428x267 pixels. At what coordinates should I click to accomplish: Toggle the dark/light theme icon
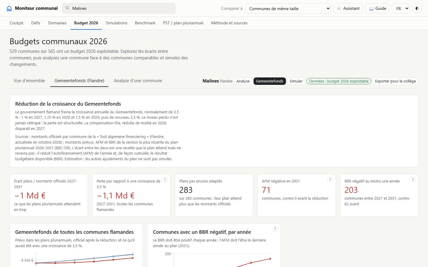[x=417, y=8]
